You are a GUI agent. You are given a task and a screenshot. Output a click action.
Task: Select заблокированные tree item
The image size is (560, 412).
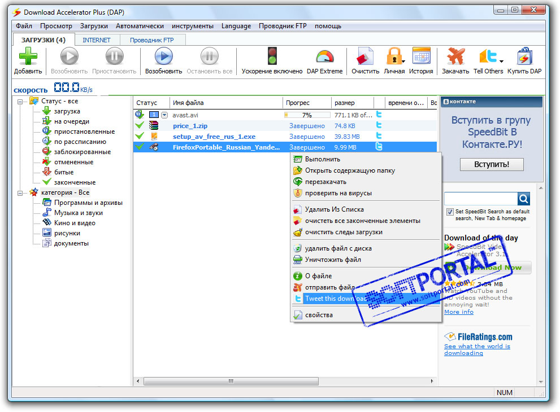tap(82, 152)
